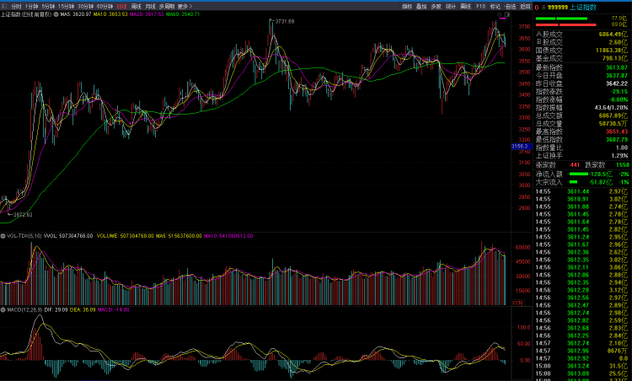
Task: Toggle 叠加 overlay on chart
Action: pyautogui.click(x=421, y=7)
